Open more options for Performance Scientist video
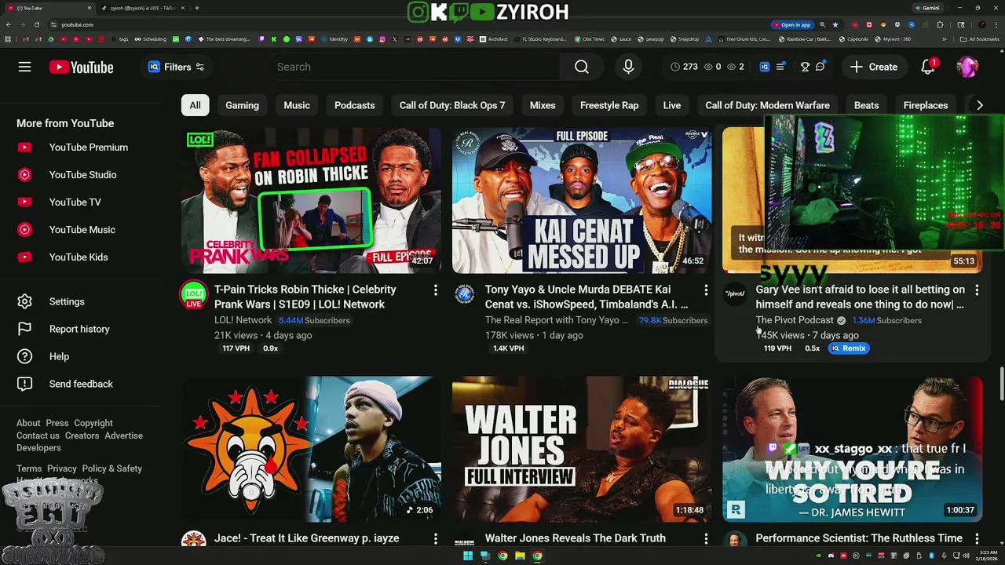Image resolution: width=1005 pixels, height=565 pixels. tap(977, 538)
